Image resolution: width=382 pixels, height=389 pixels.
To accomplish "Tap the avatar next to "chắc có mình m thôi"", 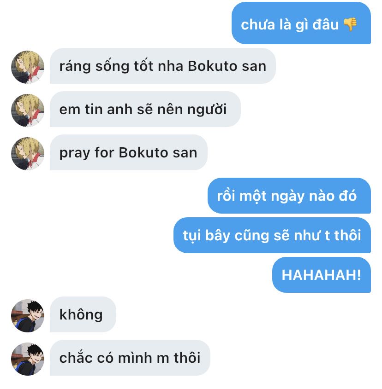I will pyautogui.click(x=28, y=359).
